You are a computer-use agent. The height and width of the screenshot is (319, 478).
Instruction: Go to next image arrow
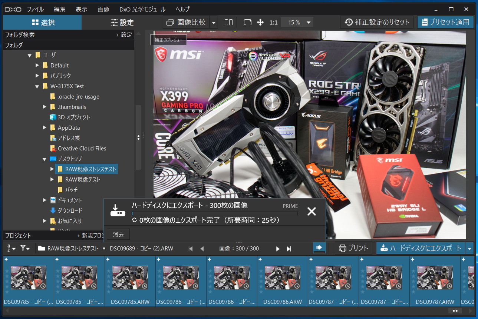pyautogui.click(x=278, y=249)
